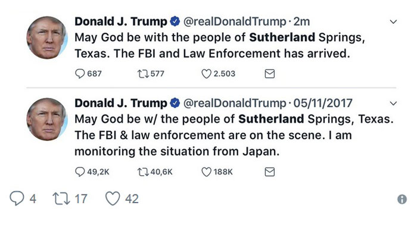Open the info icon at bottom right

click(402, 199)
